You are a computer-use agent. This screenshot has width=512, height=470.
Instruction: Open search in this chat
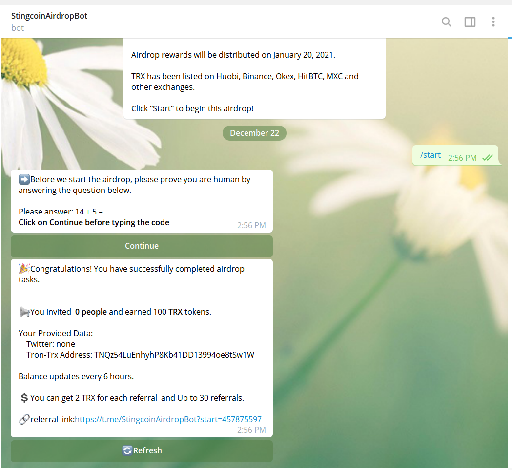(x=447, y=22)
